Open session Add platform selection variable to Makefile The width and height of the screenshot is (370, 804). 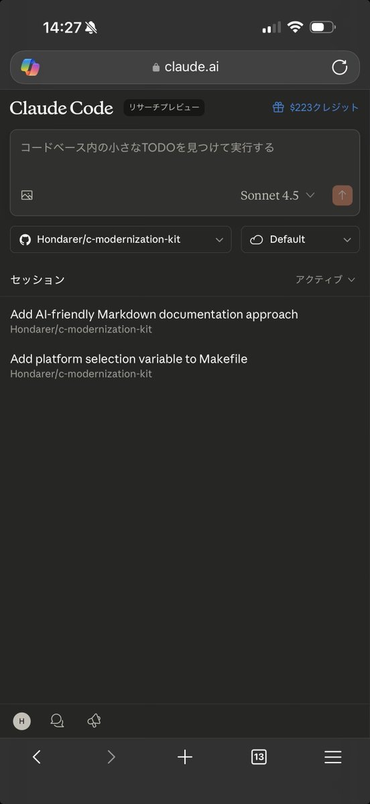click(x=185, y=365)
